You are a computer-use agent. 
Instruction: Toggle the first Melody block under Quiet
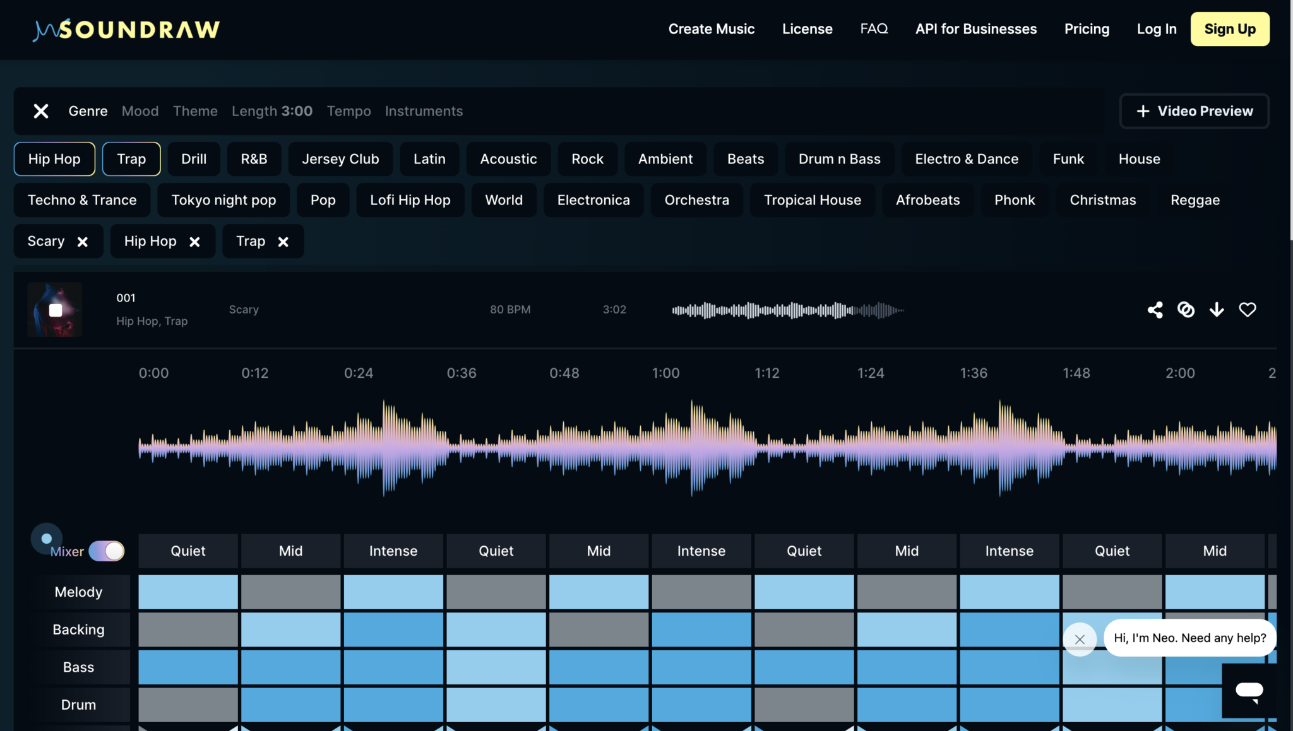(x=188, y=592)
